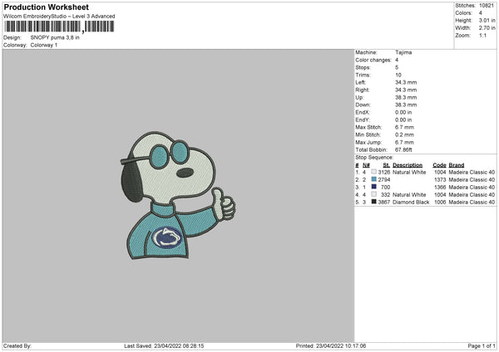The height and width of the screenshot is (352, 499).
Task: Click the 'Left:' measurement label
Action: coord(361,82)
